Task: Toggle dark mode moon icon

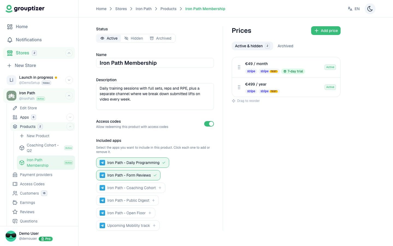Action: coord(370,9)
